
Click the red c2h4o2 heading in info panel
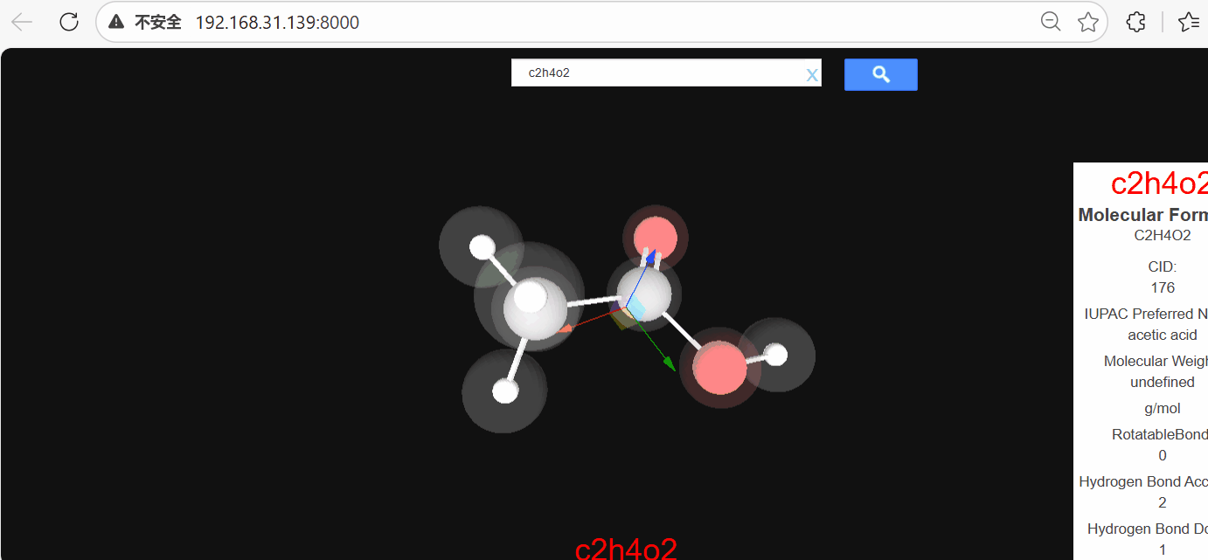tap(1159, 183)
